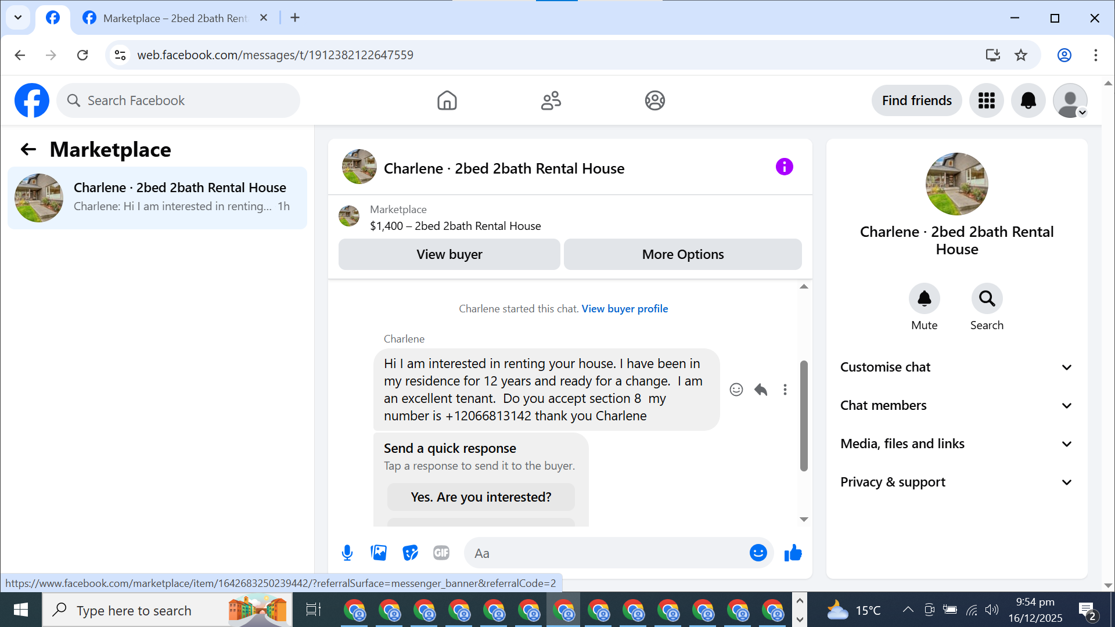Install app icon in address bar
Viewport: 1115px width, 627px height.
tap(992, 55)
